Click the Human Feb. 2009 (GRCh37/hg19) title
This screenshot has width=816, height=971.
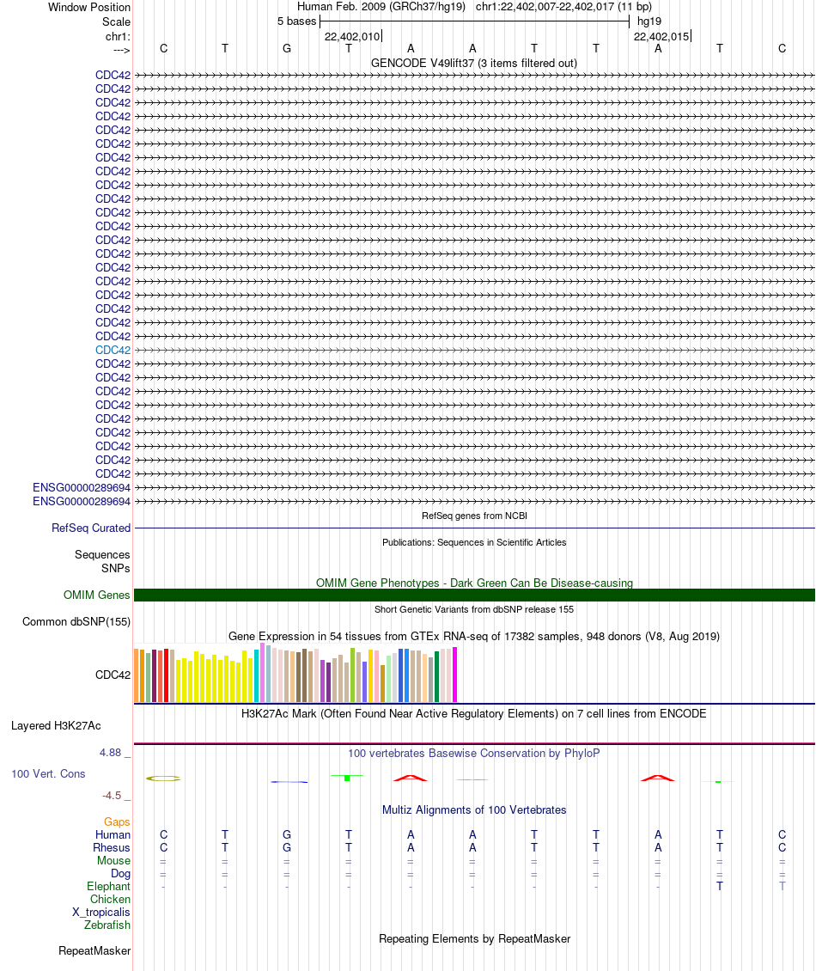click(x=381, y=7)
